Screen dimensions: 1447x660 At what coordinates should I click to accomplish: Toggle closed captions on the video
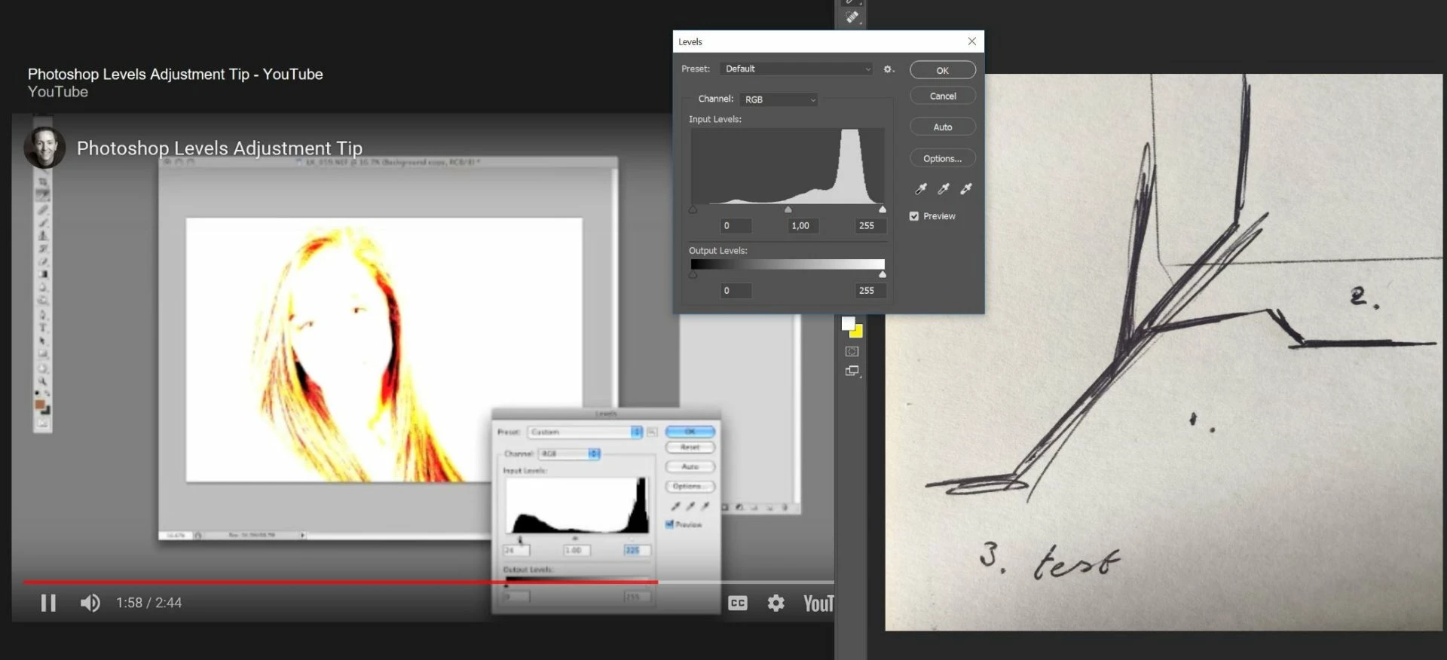pyautogui.click(x=738, y=603)
